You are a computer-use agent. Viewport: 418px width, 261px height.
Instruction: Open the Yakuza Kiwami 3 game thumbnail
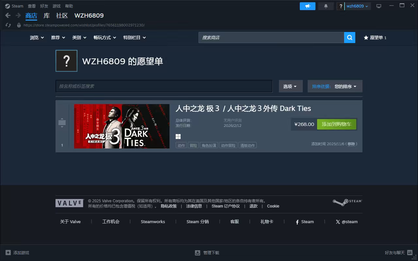(x=121, y=126)
